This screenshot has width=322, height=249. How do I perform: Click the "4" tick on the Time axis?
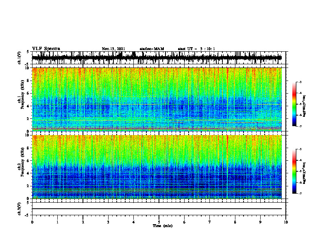pos(134,222)
